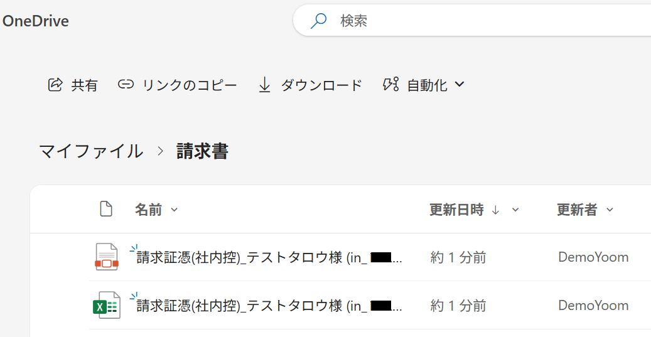
Task: Select the 請求書 breadcrumb folder title
Action: point(202,151)
